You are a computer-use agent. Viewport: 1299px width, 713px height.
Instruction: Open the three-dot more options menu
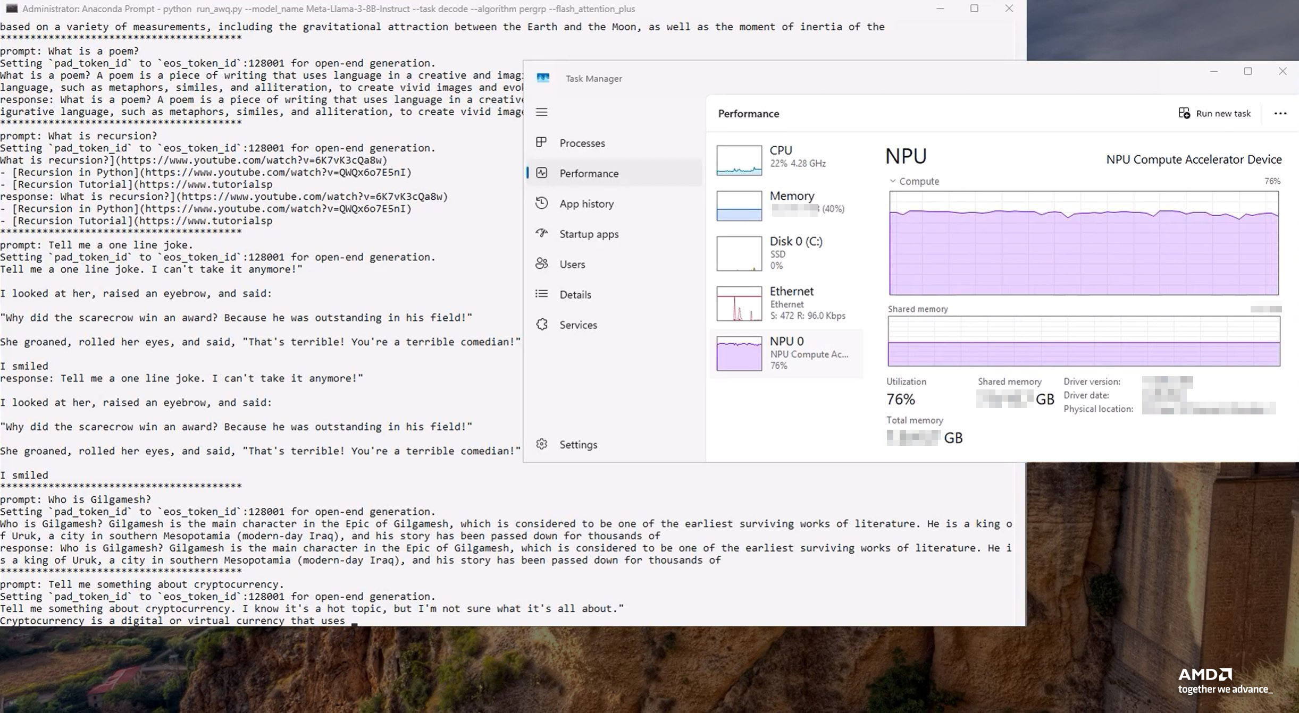1280,113
